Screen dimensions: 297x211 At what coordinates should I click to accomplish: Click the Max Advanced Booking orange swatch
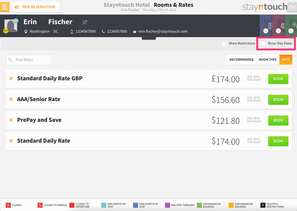click(x=231, y=205)
